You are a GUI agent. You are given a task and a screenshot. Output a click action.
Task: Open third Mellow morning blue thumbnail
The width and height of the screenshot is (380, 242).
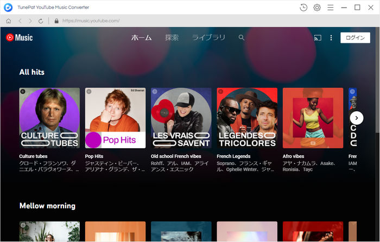coord(181,231)
